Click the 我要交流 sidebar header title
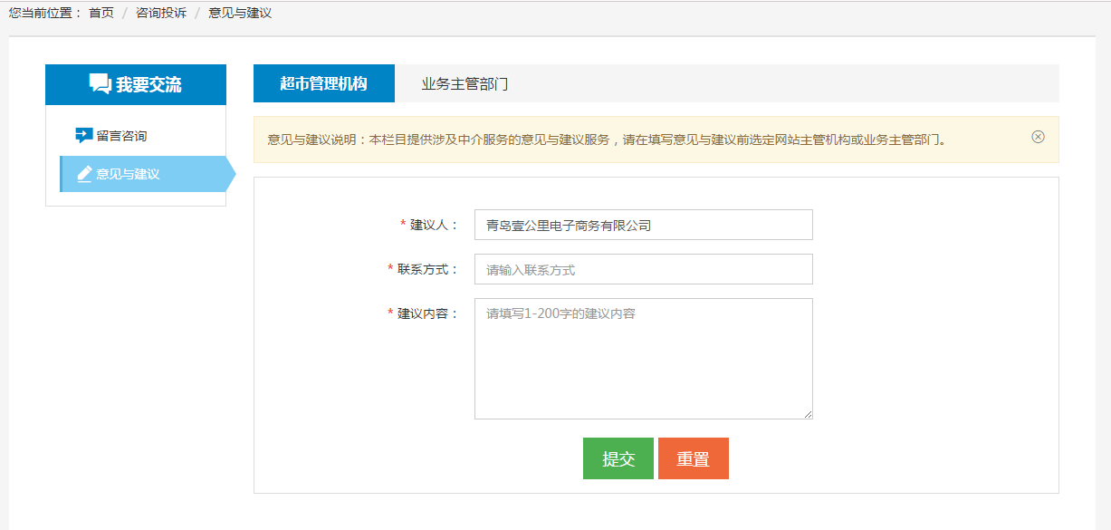This screenshot has width=1111, height=530. (148, 85)
